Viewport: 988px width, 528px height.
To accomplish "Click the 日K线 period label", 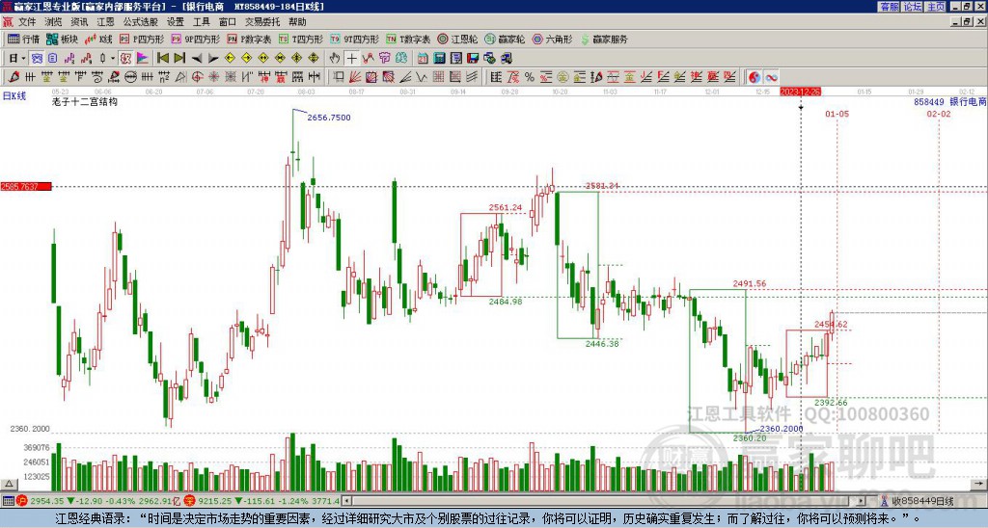I will point(14,95).
